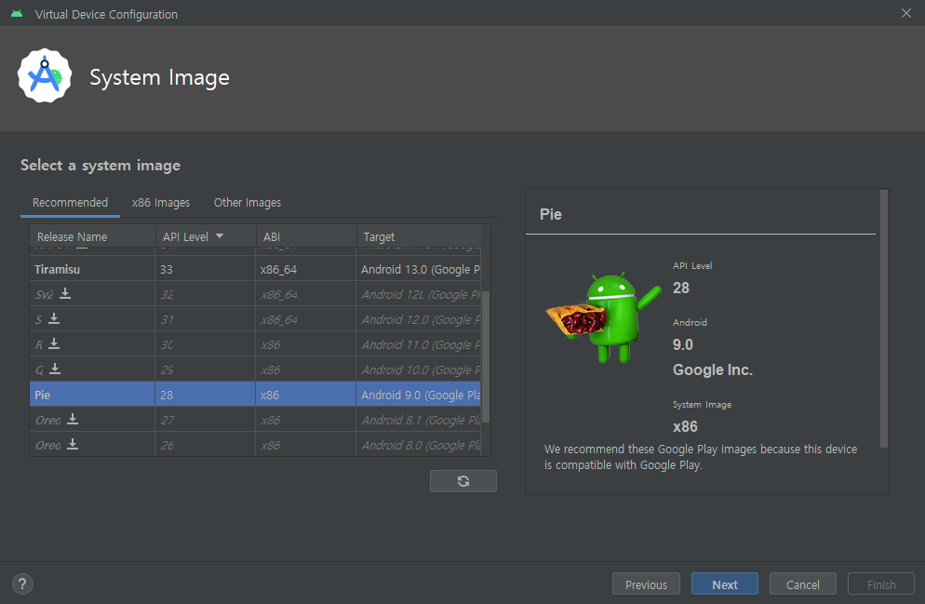The image size is (925, 604).
Task: Click the Android Studio logo in header
Action: pyautogui.click(x=45, y=75)
